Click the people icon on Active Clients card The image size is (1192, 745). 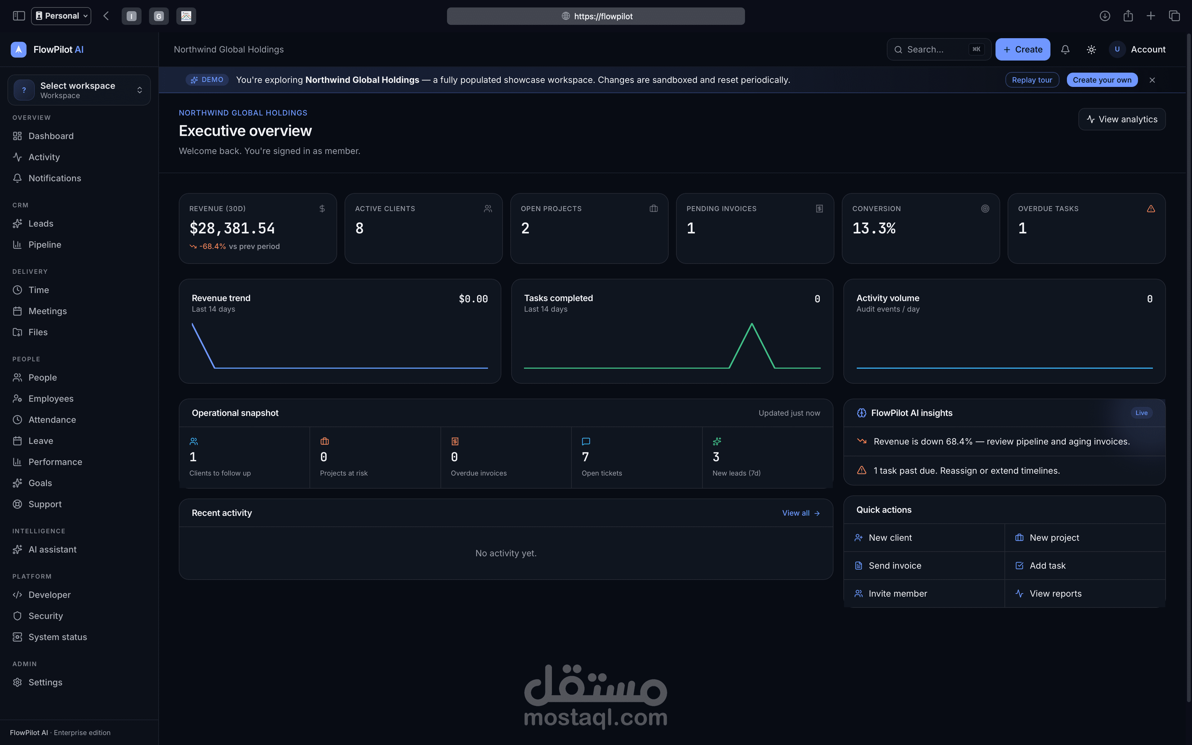pyautogui.click(x=488, y=209)
